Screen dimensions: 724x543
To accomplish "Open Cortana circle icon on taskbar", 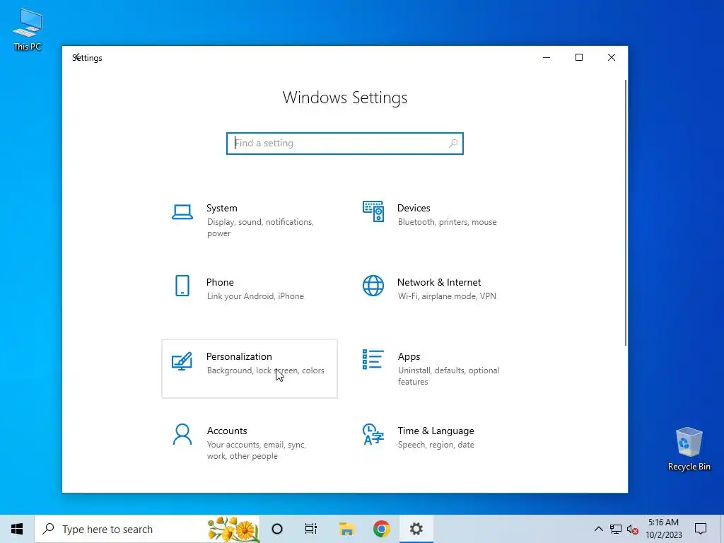I will (277, 529).
